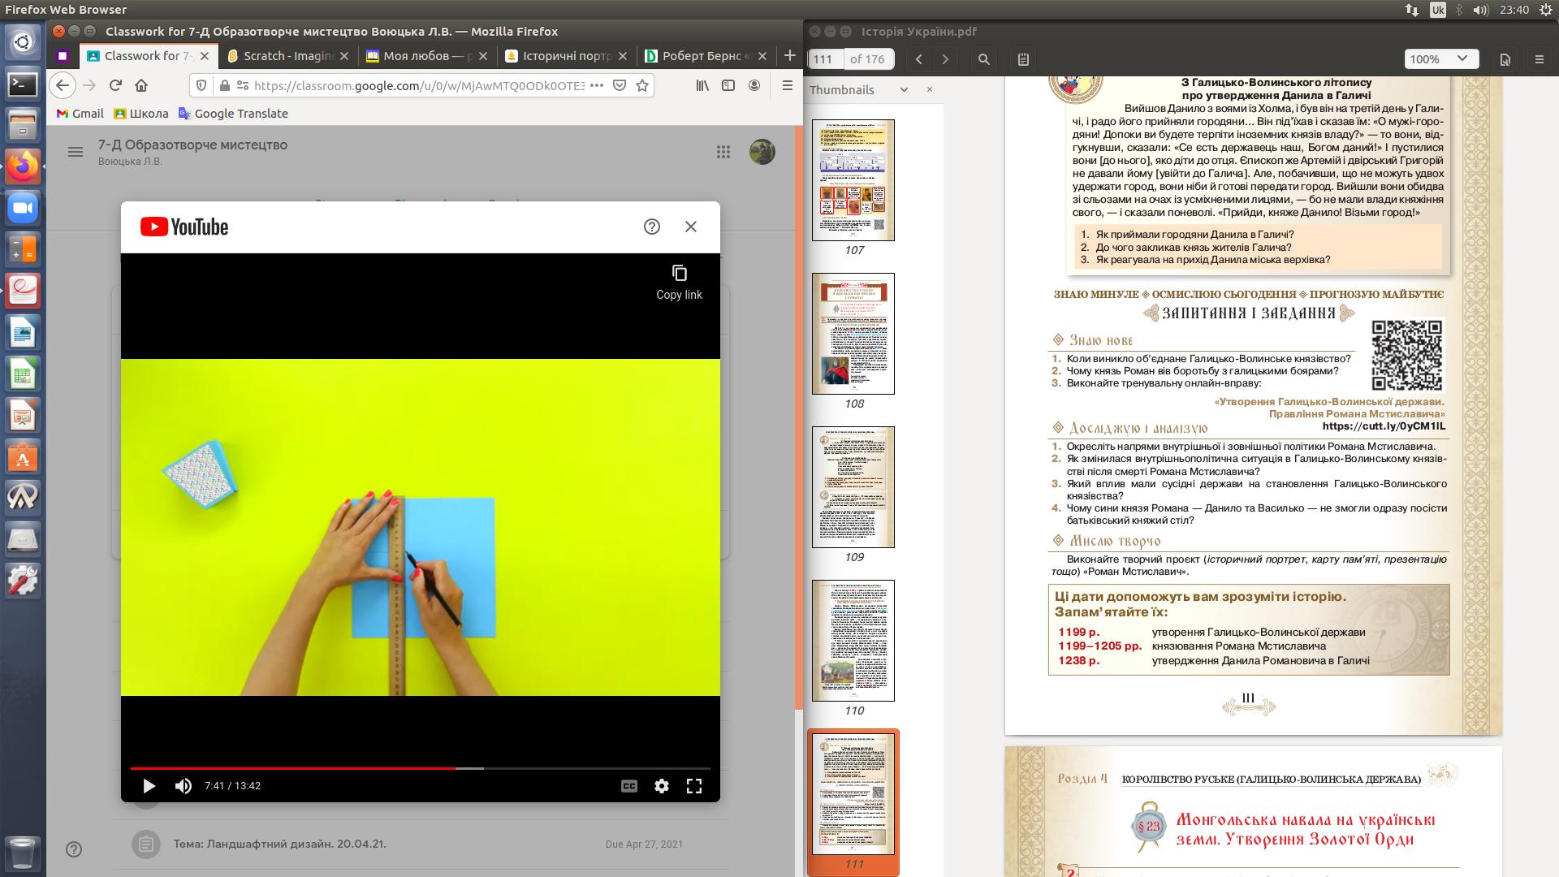Open the Thumbnails sidebar dropdown

tap(904, 90)
